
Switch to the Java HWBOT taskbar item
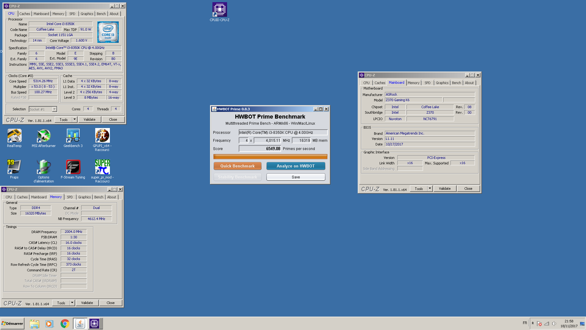(x=80, y=324)
